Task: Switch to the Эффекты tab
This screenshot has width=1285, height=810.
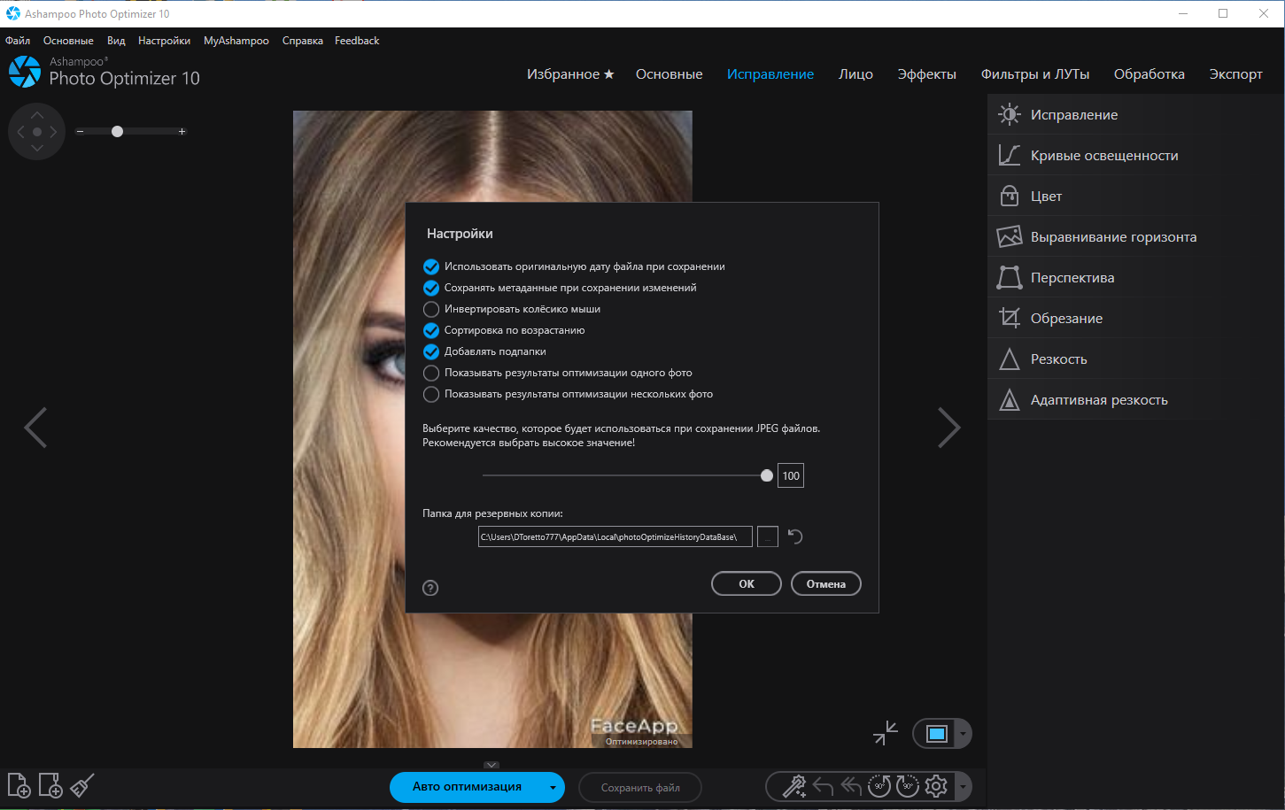Action: [x=926, y=74]
